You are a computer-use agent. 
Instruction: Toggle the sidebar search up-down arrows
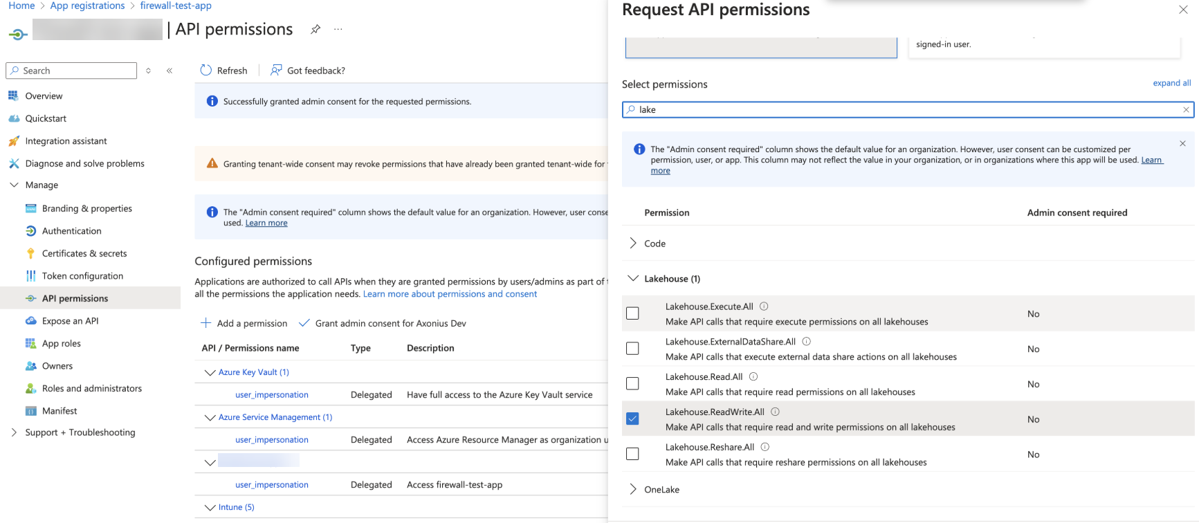click(x=148, y=71)
